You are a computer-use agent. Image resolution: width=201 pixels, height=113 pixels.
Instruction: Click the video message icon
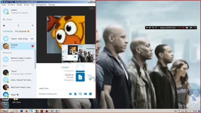pyautogui.click(x=80, y=94)
